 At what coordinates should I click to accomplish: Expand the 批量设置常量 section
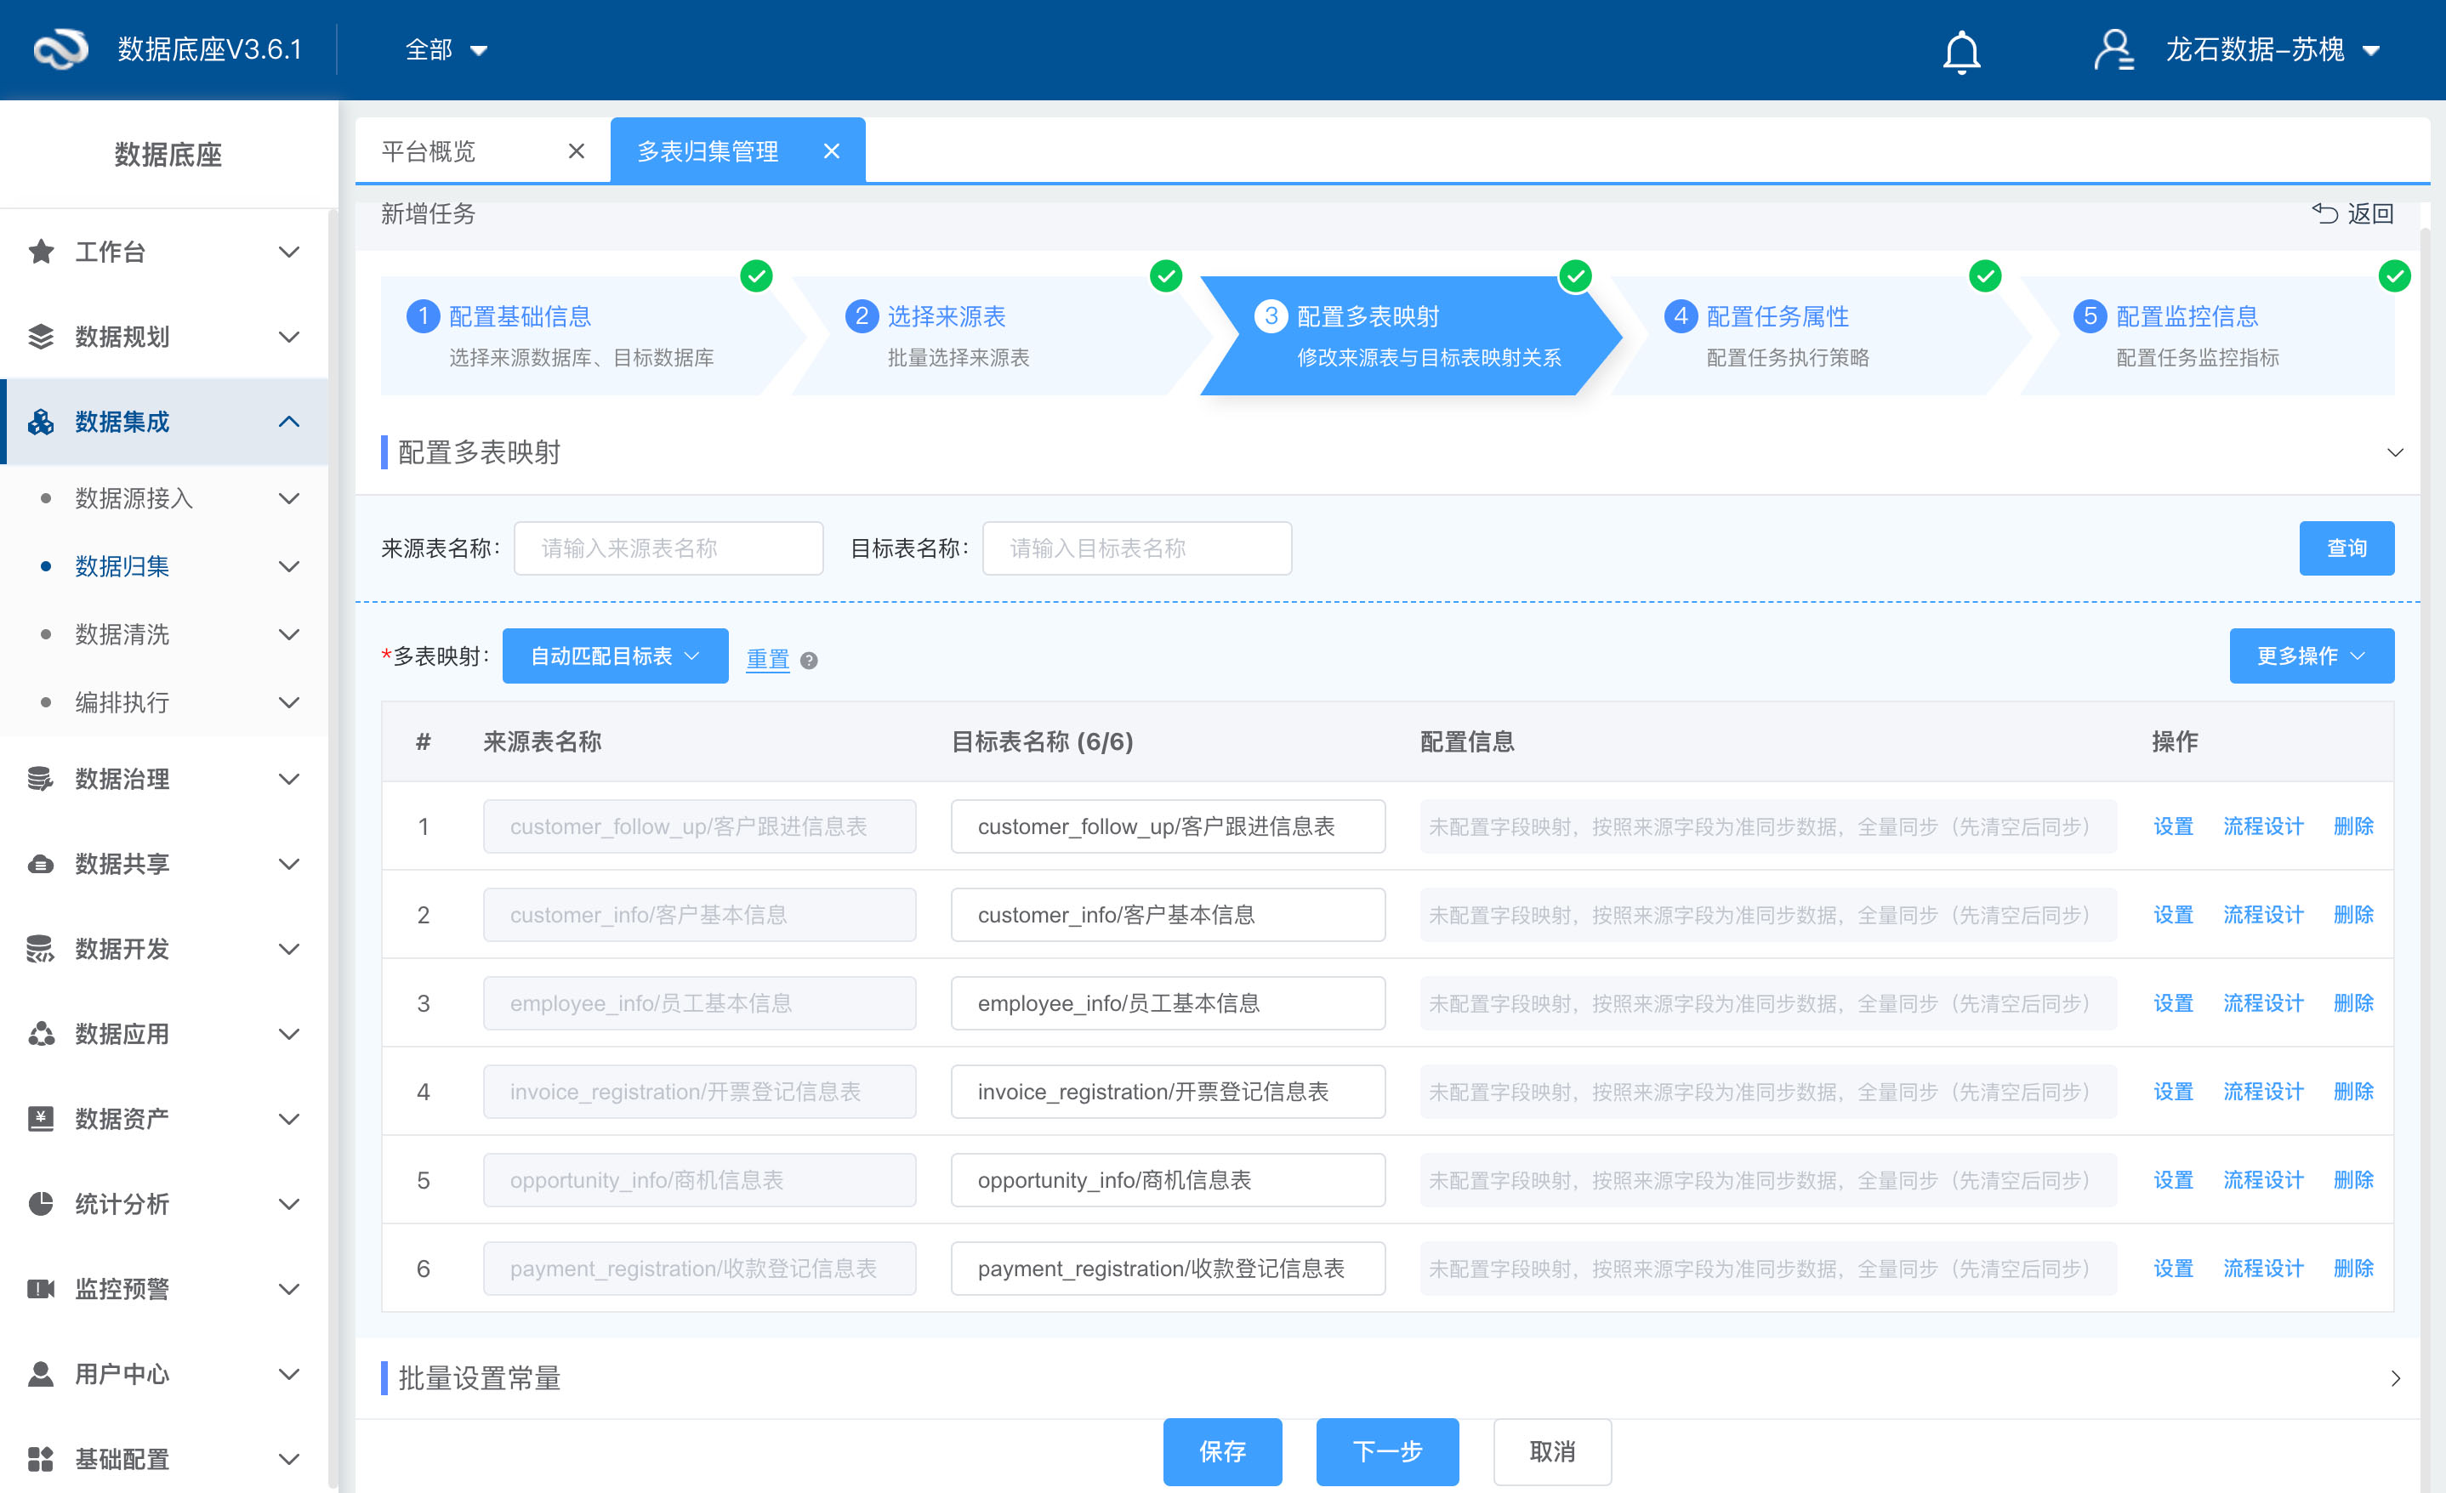point(2393,1378)
